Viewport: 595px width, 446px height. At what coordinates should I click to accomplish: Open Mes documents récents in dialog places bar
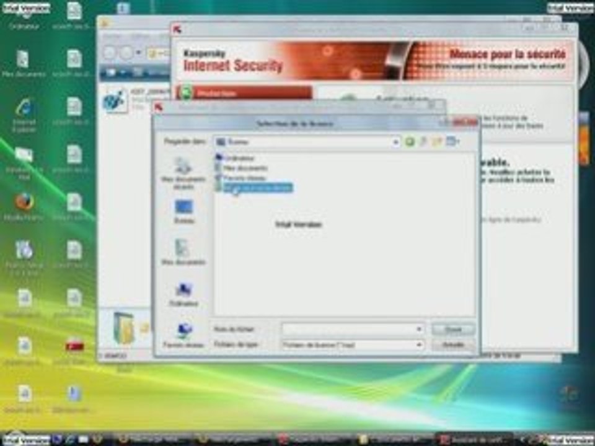point(183,173)
